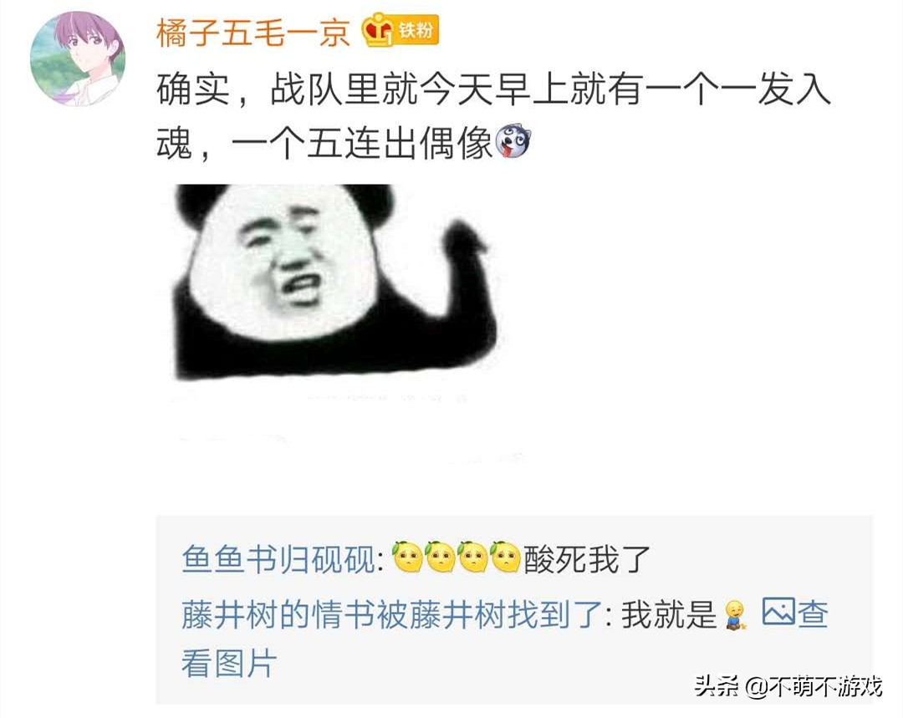Tap the third lemon emoji

pos(473,557)
